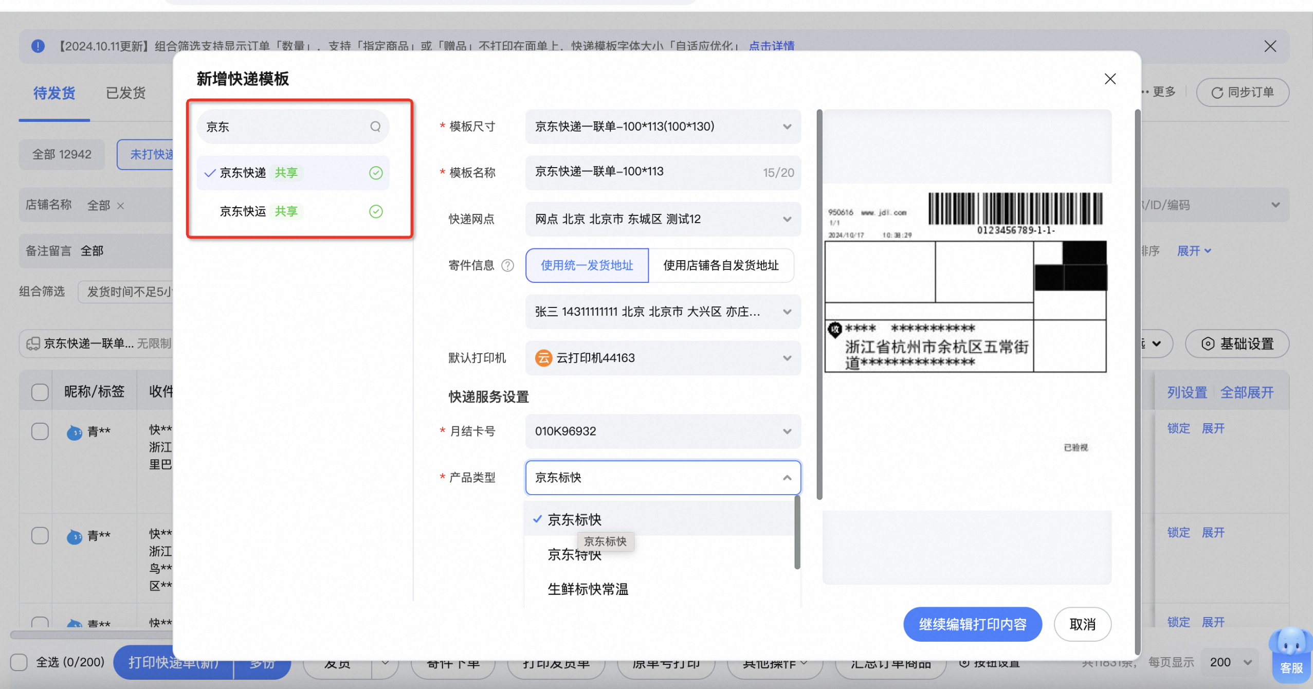Click the 更多 menu
This screenshot has width=1313, height=689.
(1158, 92)
